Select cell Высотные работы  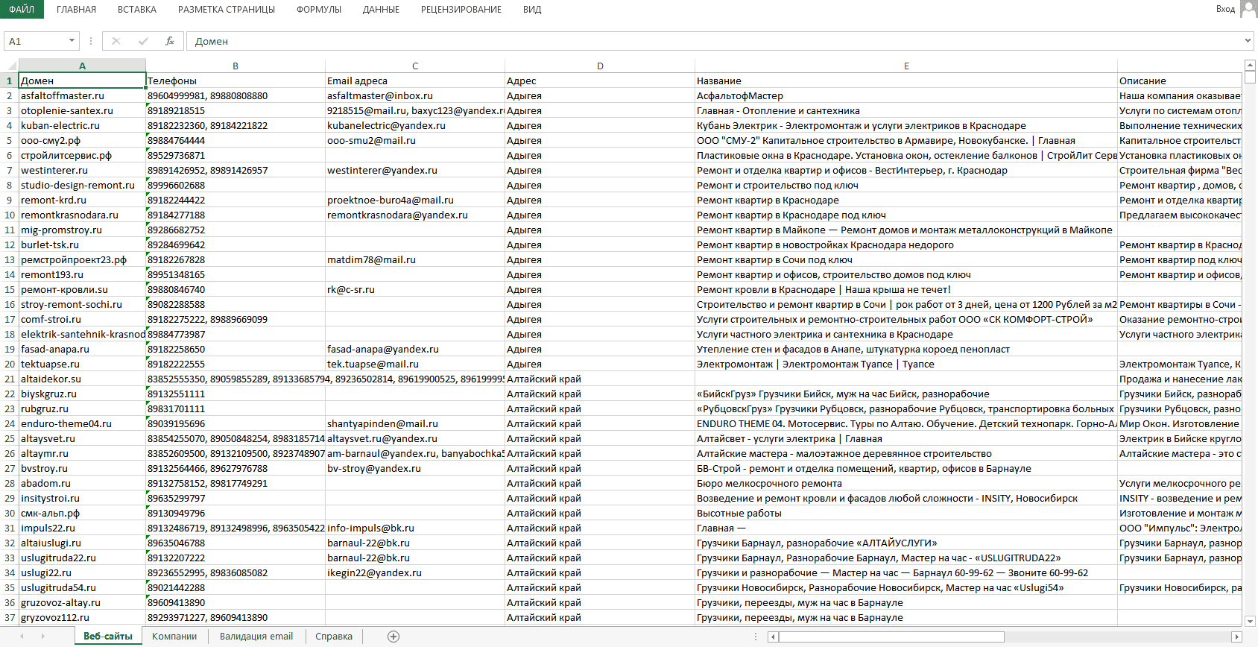coord(906,513)
